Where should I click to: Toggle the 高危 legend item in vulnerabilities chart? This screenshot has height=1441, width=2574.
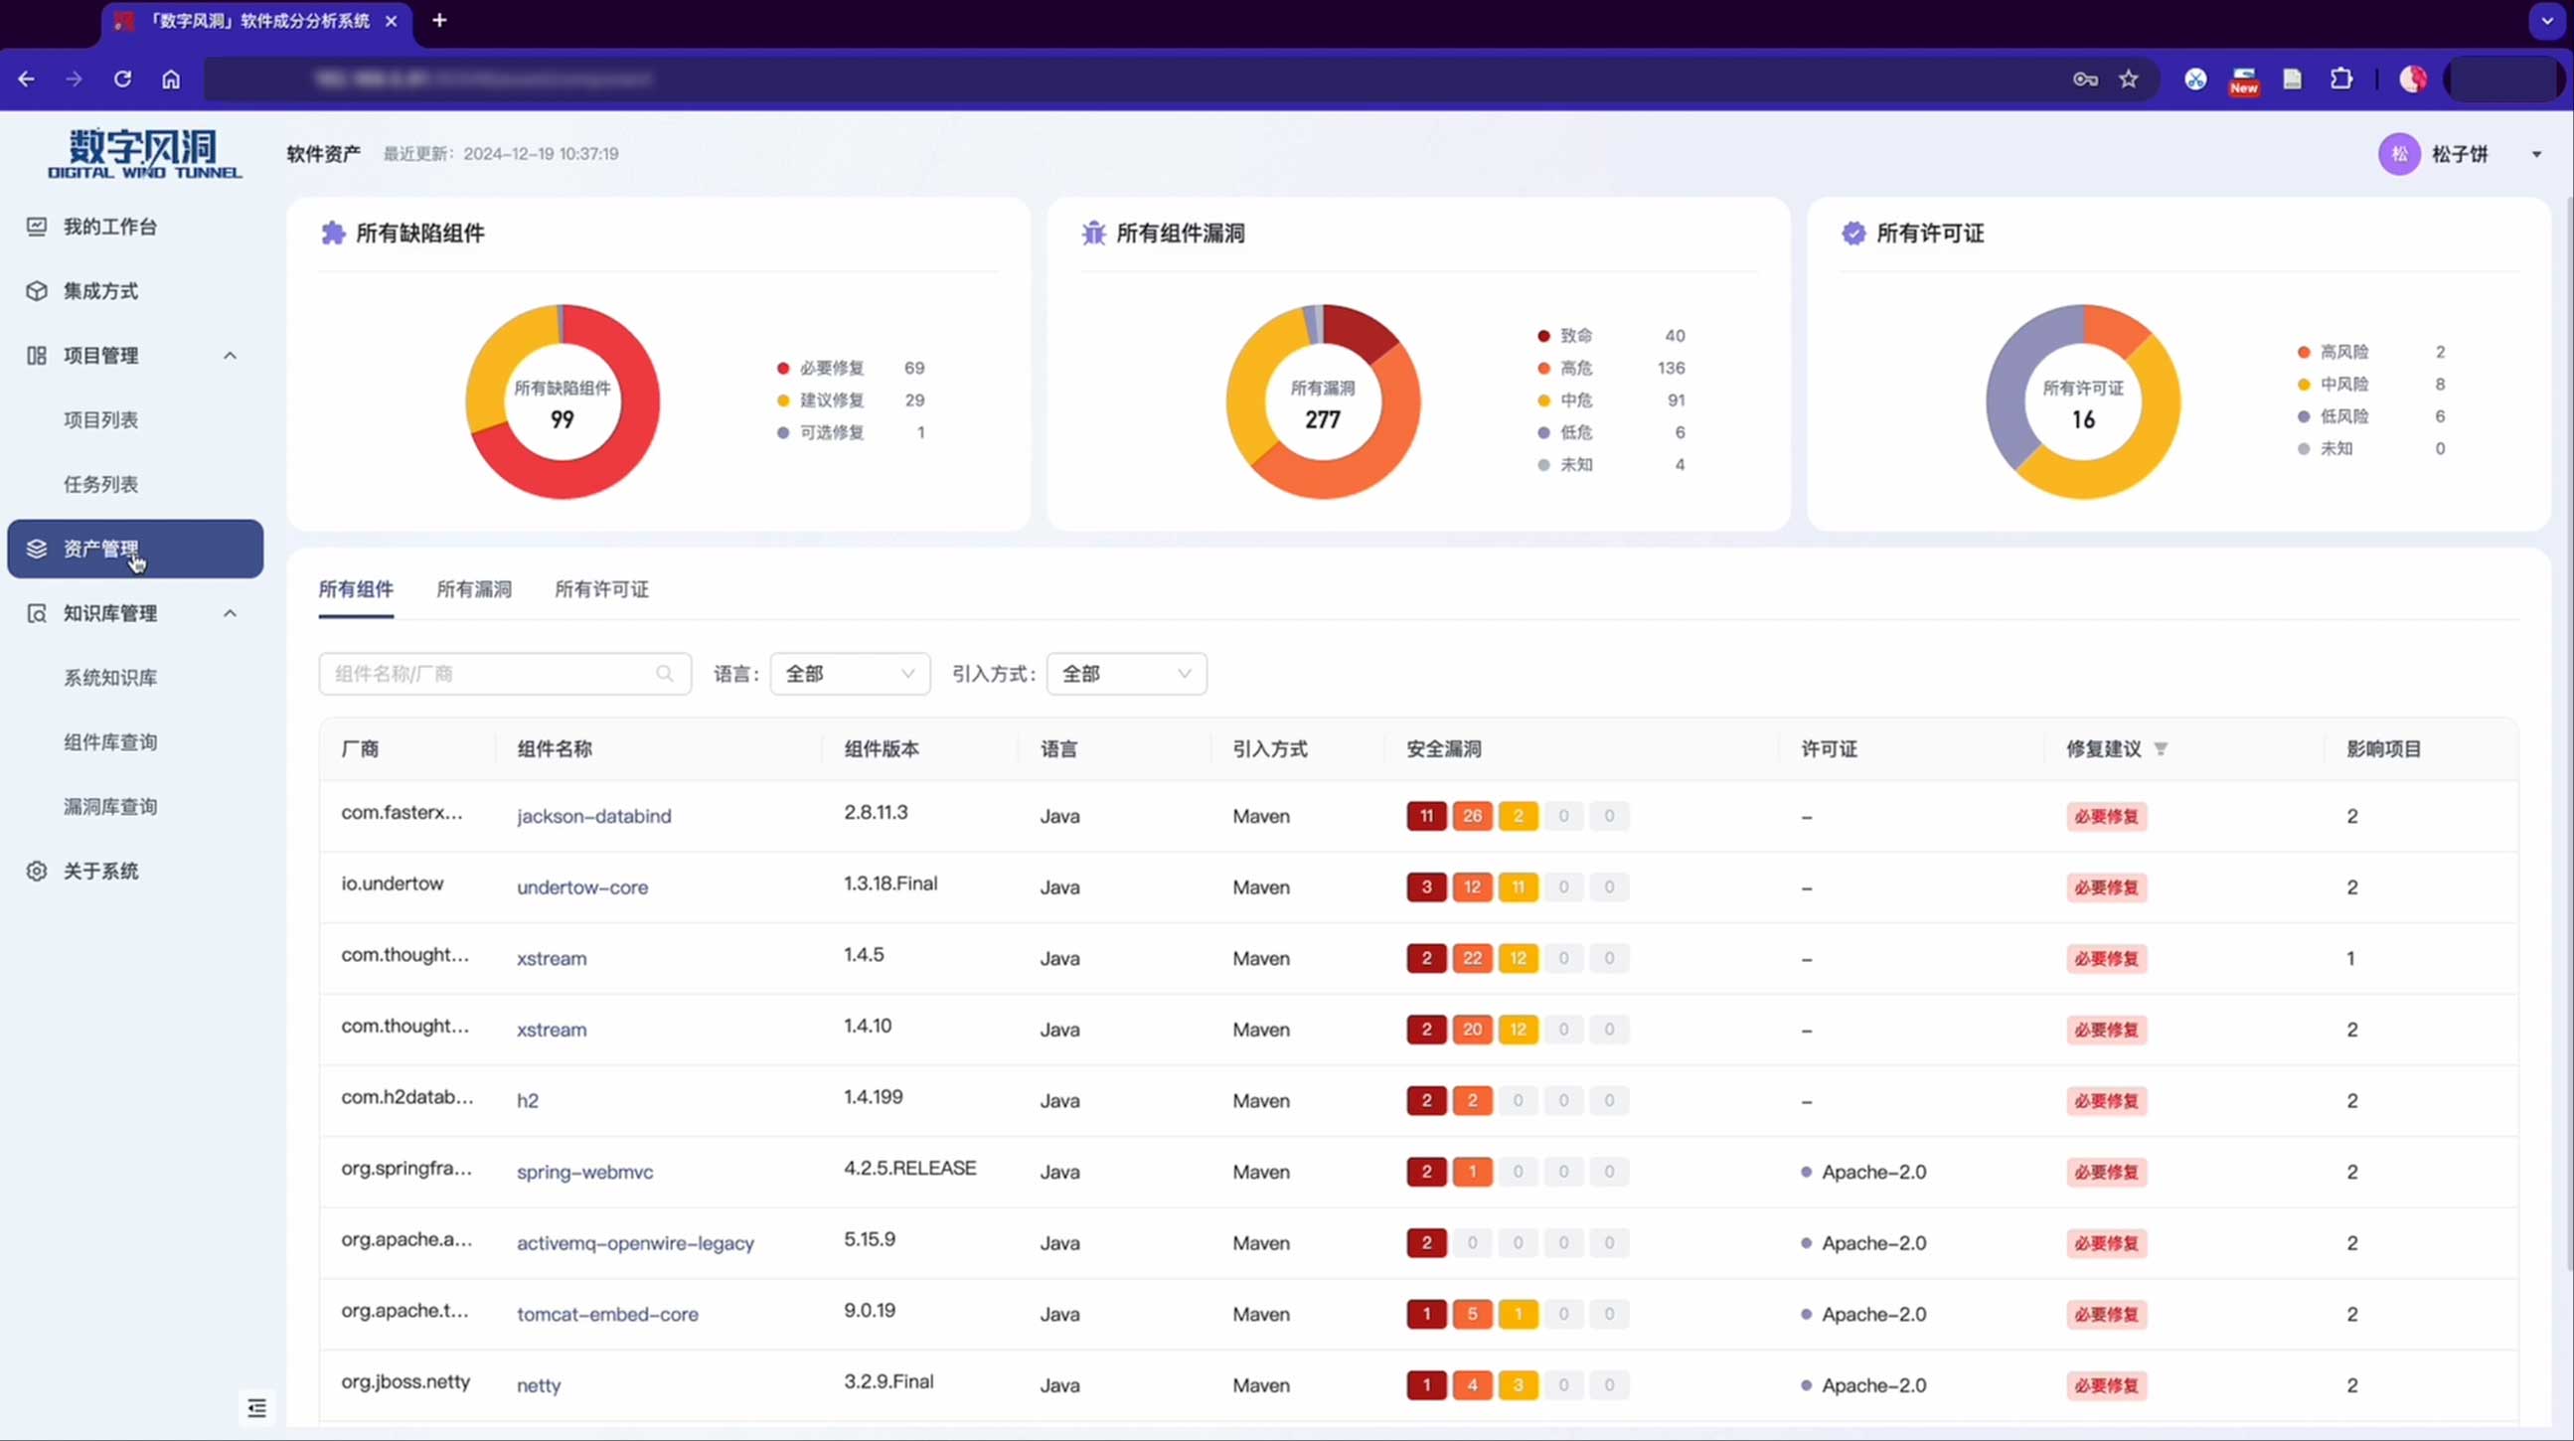(1576, 368)
